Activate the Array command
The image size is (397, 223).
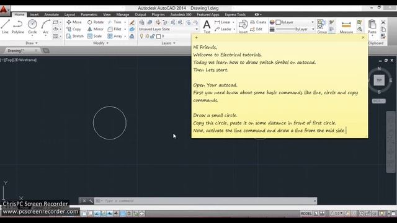[x=115, y=36]
